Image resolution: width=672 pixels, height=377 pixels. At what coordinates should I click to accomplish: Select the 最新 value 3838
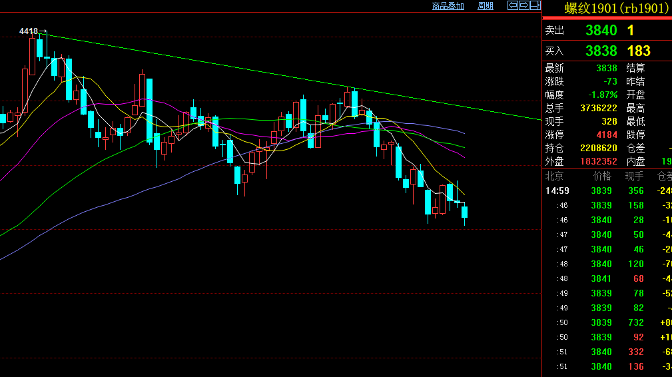(x=607, y=68)
